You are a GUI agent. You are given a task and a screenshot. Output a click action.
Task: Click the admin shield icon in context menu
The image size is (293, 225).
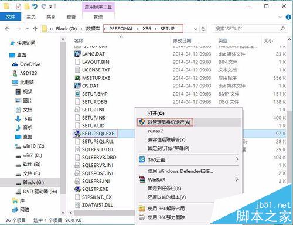(x=142, y=122)
